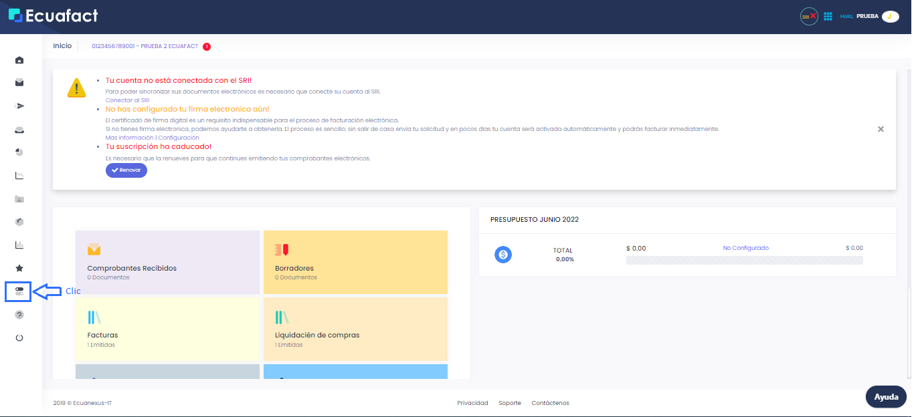The image size is (916, 417).
Task: Open favorites with the star icon
Action: (x=19, y=267)
